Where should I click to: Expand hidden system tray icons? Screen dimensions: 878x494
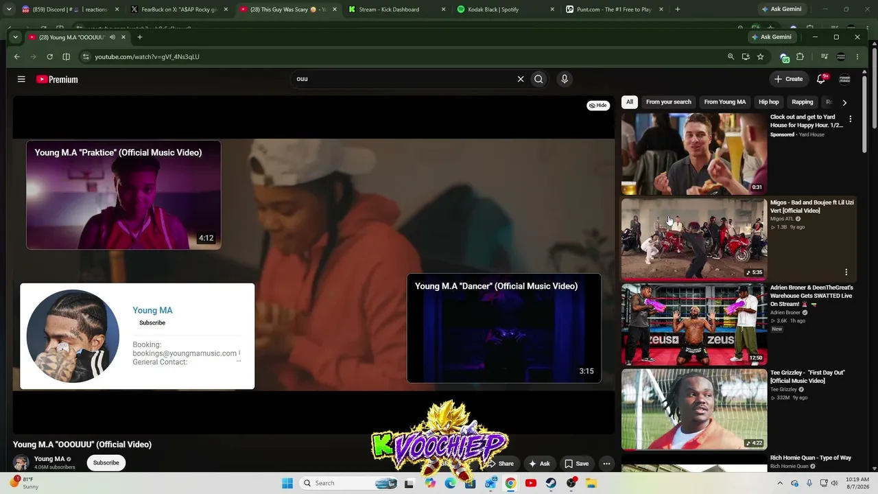click(x=780, y=483)
